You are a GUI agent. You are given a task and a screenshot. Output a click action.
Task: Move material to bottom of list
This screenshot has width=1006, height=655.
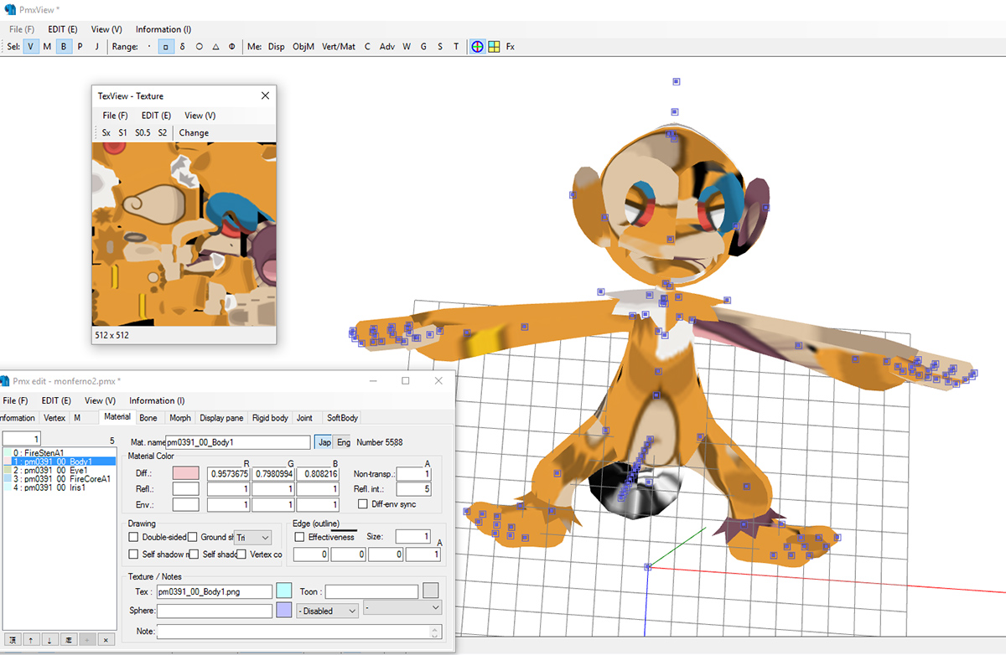[69, 639]
